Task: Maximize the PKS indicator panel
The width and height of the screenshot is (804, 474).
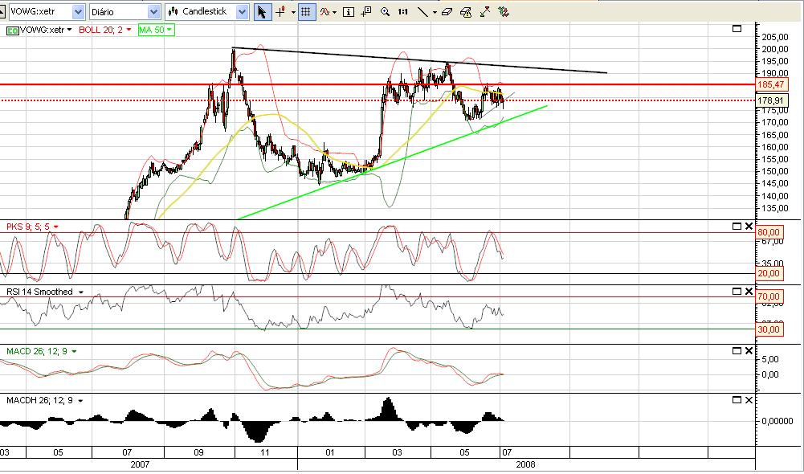Action: (737, 227)
